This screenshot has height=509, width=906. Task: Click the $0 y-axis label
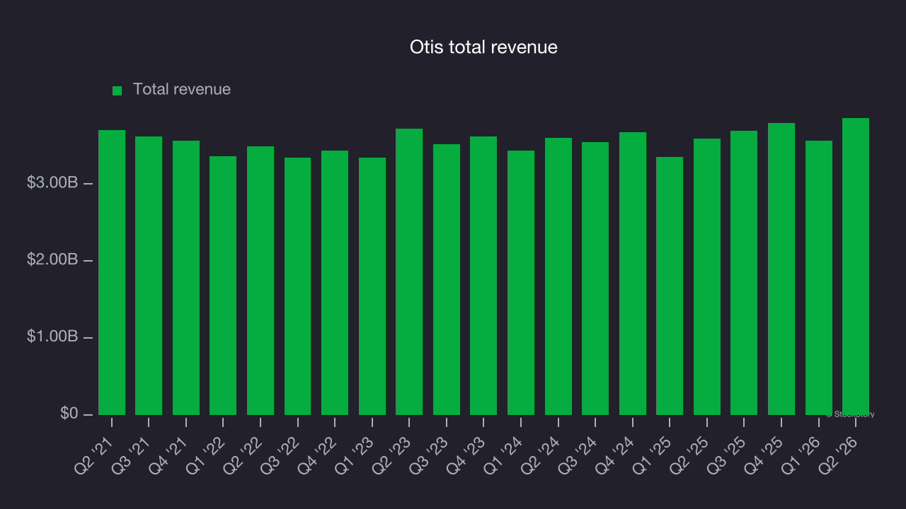[69, 414]
